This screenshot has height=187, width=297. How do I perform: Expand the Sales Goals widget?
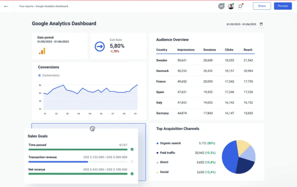pyautogui.click(x=38, y=136)
